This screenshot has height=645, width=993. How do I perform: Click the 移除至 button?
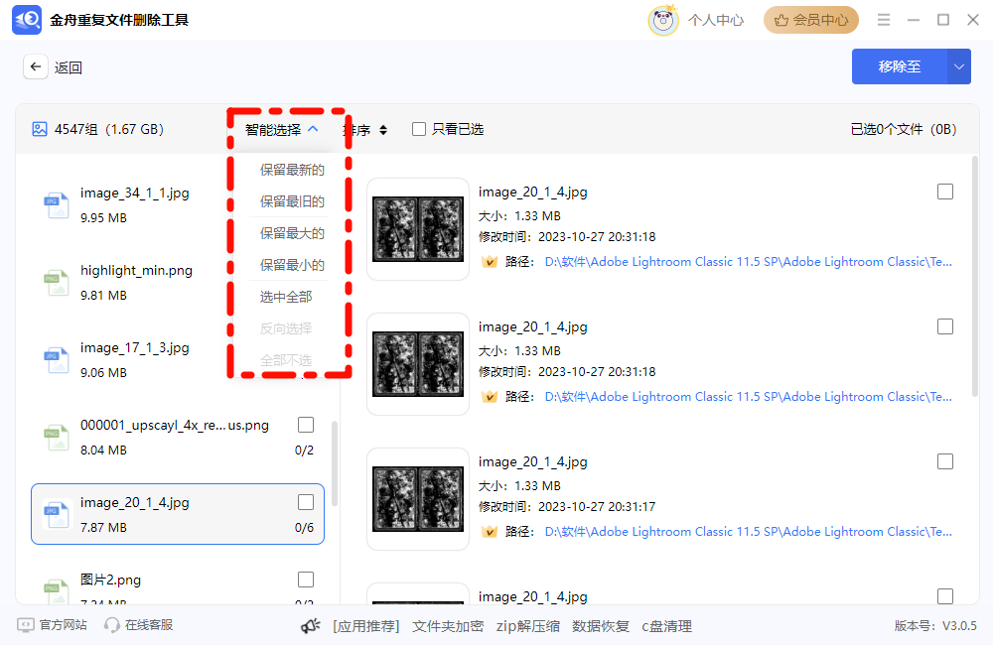click(x=900, y=66)
